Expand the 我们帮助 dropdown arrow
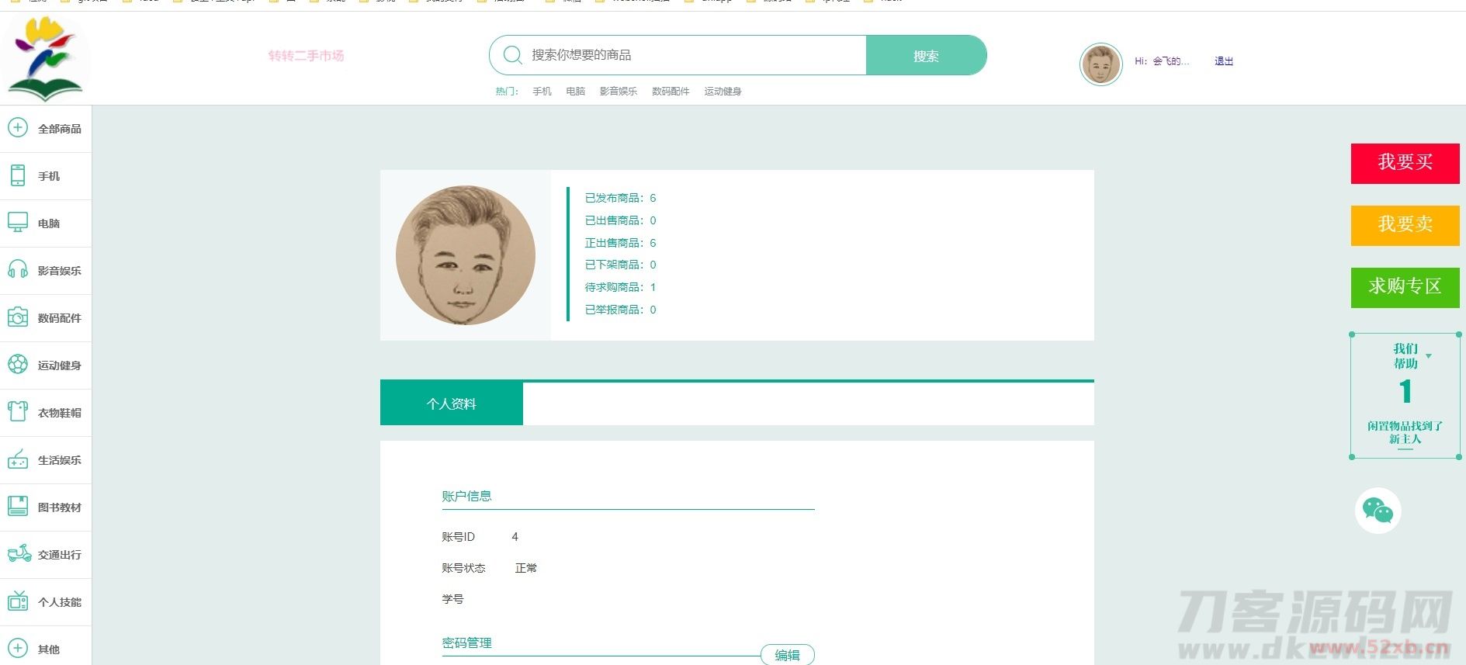This screenshot has width=1466, height=665. click(1429, 356)
